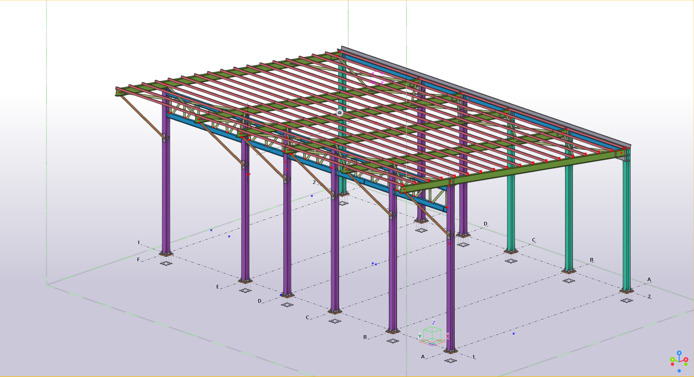This screenshot has height=377, width=694.
Task: Click the rotation center cube icon
Action: 340,113
